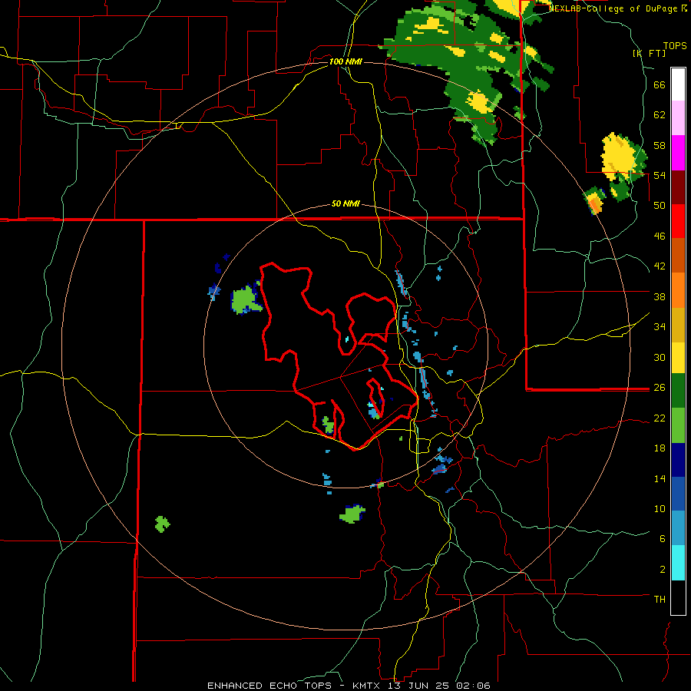Click the dark green legend swatch
This screenshot has width=691, height=691.
[678, 391]
